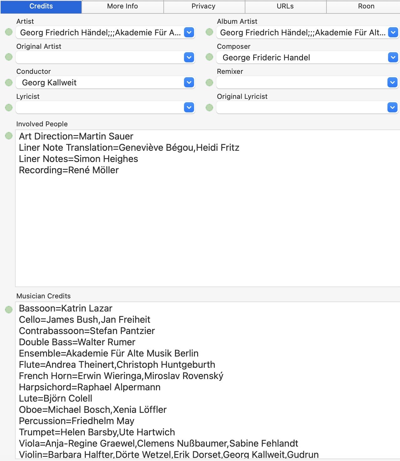
Task: Toggle the green dot beside Original Lyricist
Action: (x=209, y=108)
